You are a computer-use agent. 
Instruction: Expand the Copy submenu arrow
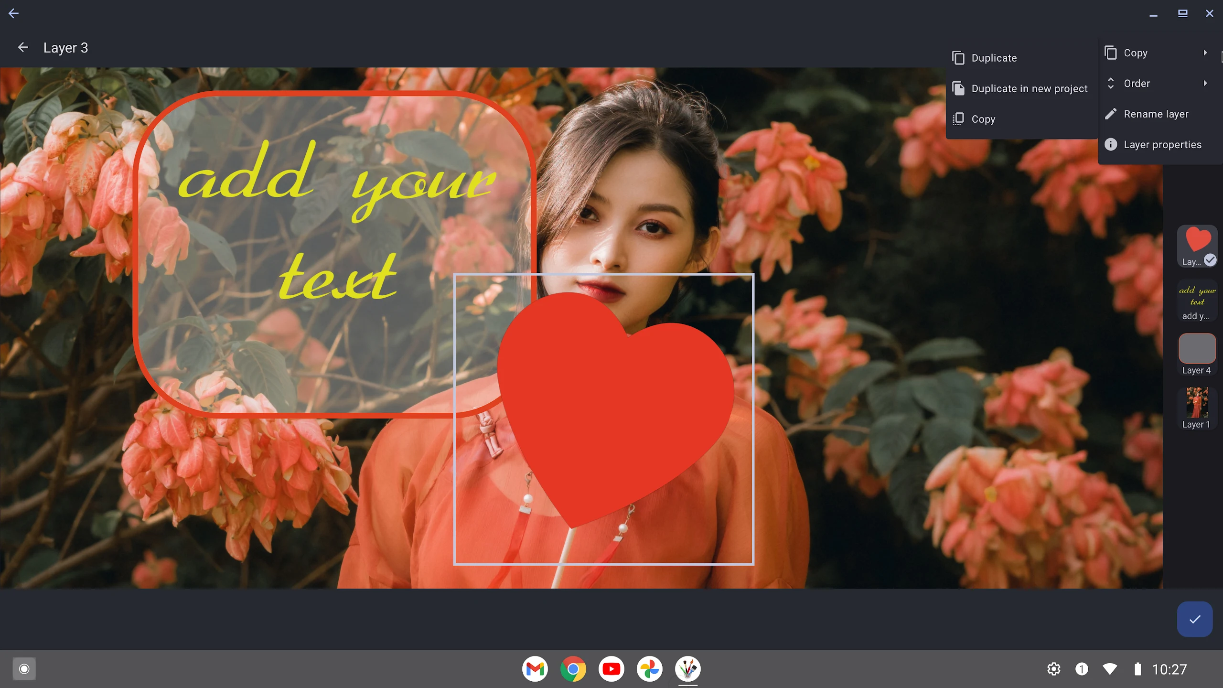1205,53
